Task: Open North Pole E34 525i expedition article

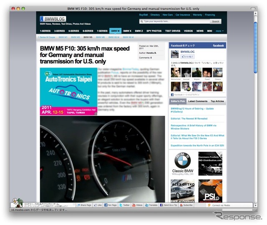Action: [197, 145]
